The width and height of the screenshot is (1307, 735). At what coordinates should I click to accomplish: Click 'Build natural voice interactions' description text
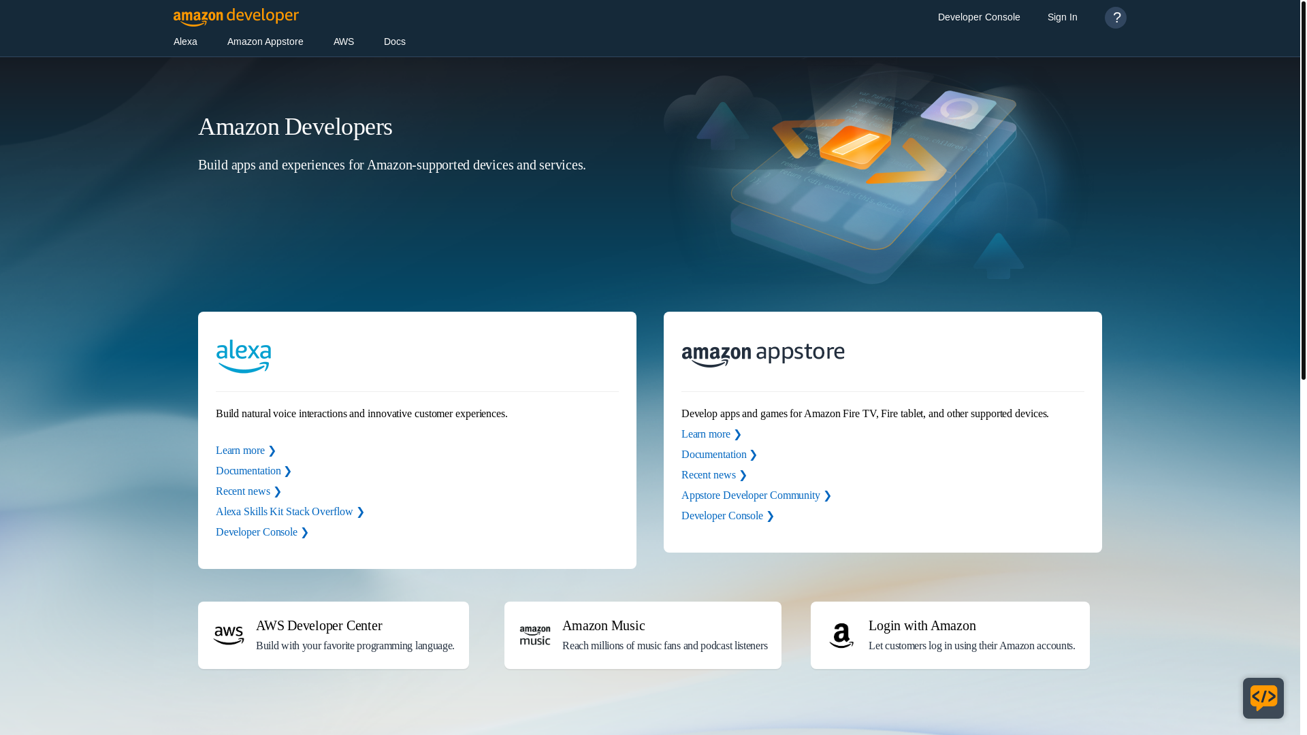(x=361, y=414)
